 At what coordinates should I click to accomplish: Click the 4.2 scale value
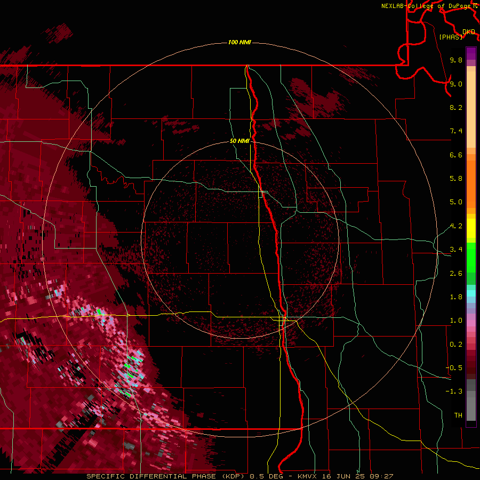tap(456, 226)
